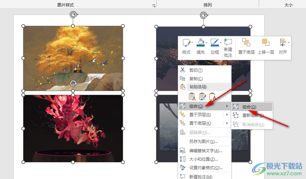Screen dimensions: 306x179
Task: Choose the second paste option with brush icon
Action: coord(202,96)
